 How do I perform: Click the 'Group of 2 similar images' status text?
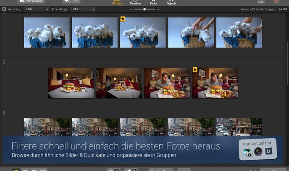(257, 9)
